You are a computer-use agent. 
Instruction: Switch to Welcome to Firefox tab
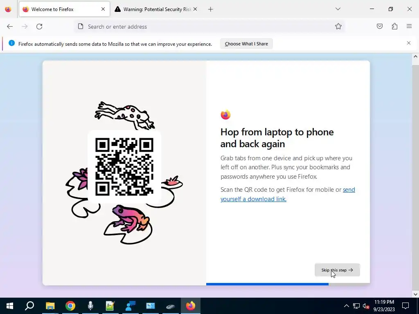click(x=64, y=9)
